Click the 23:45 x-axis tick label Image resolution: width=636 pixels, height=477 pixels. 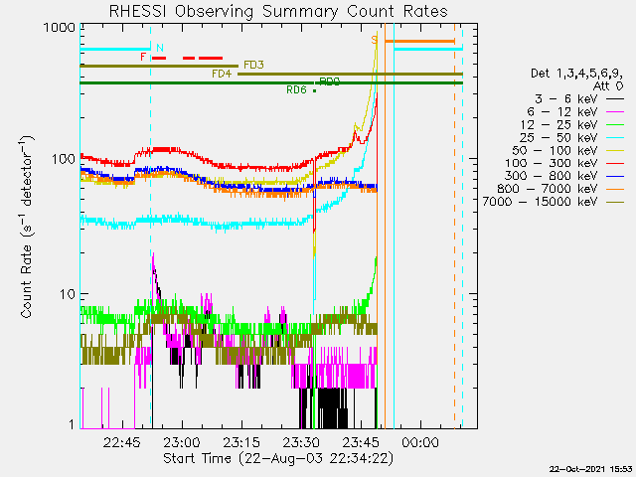(x=361, y=442)
